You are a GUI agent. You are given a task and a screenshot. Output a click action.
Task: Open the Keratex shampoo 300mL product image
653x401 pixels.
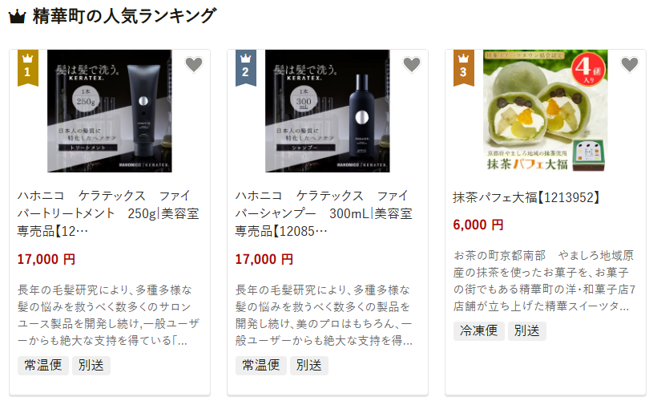click(328, 111)
